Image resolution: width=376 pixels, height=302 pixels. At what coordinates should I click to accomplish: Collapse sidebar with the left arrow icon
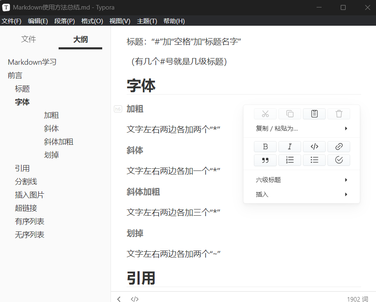[x=119, y=299]
